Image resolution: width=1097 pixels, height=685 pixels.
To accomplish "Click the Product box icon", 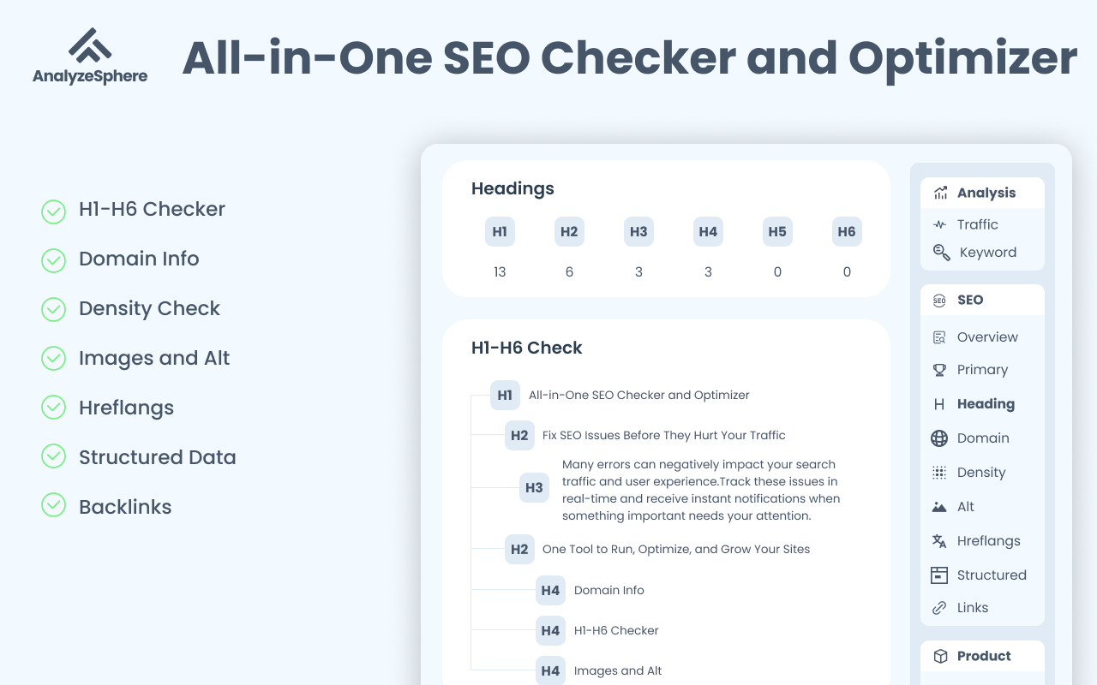I will pos(940,656).
